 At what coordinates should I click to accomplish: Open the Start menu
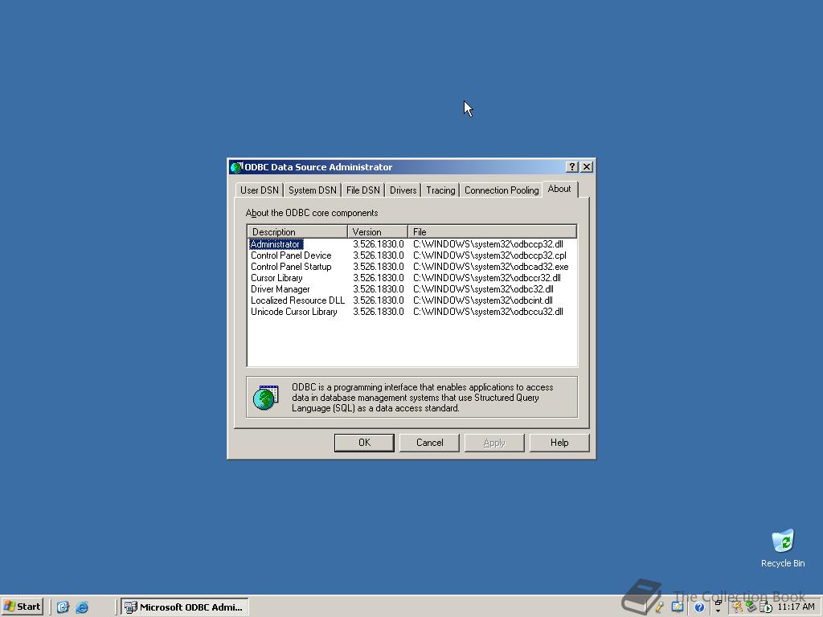(22, 607)
